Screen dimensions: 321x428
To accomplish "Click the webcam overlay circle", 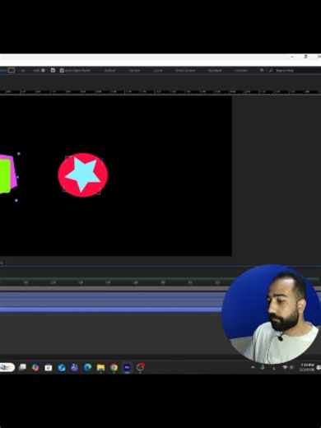I will click(x=271, y=314).
